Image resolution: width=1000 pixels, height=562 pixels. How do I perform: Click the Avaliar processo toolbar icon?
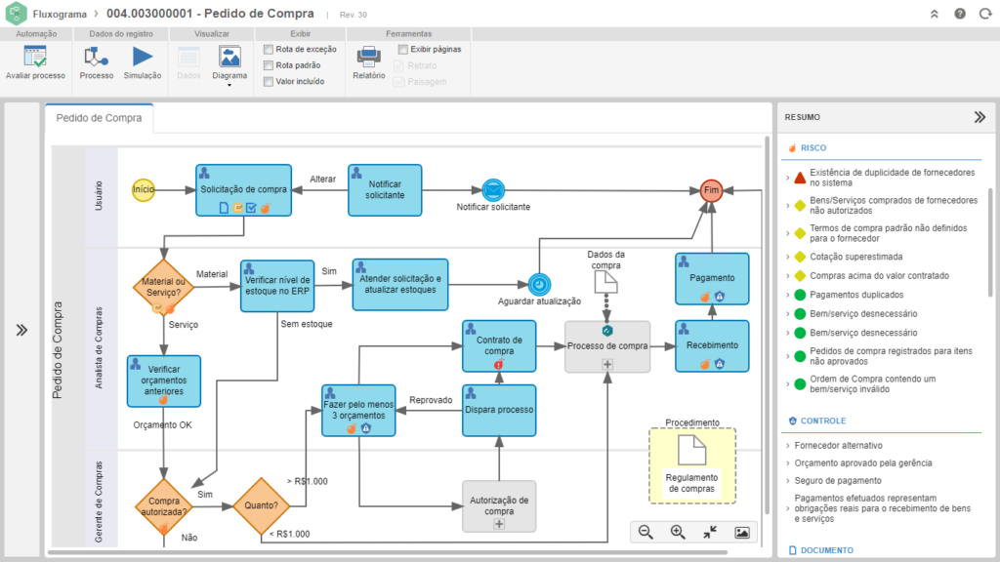tap(35, 58)
